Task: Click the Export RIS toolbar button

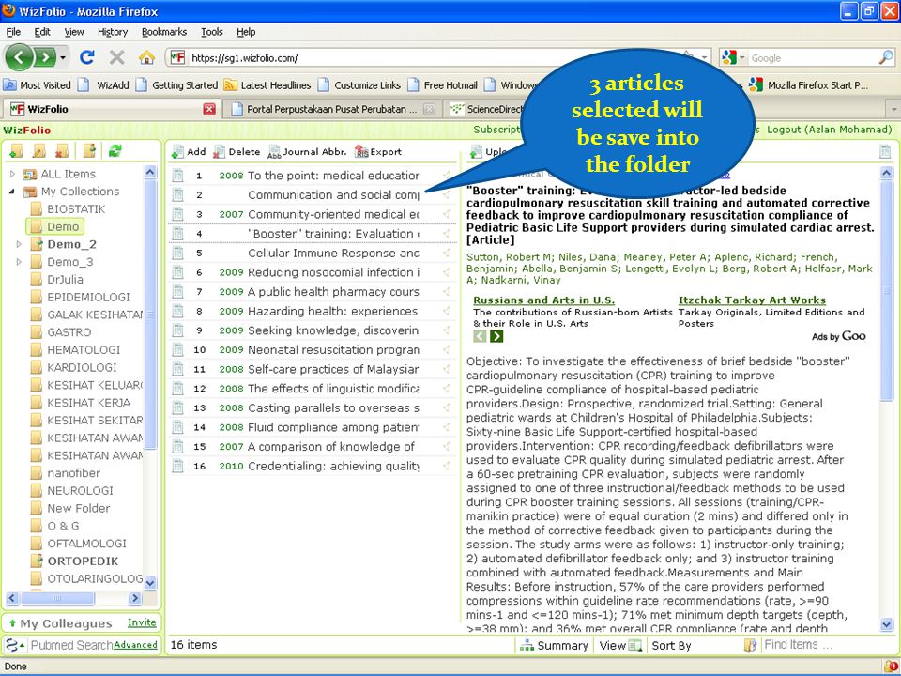Action: [378, 152]
